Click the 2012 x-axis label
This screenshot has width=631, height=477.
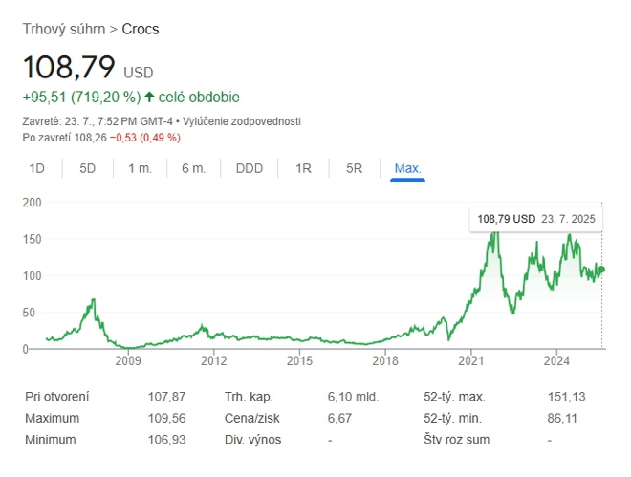point(214,360)
